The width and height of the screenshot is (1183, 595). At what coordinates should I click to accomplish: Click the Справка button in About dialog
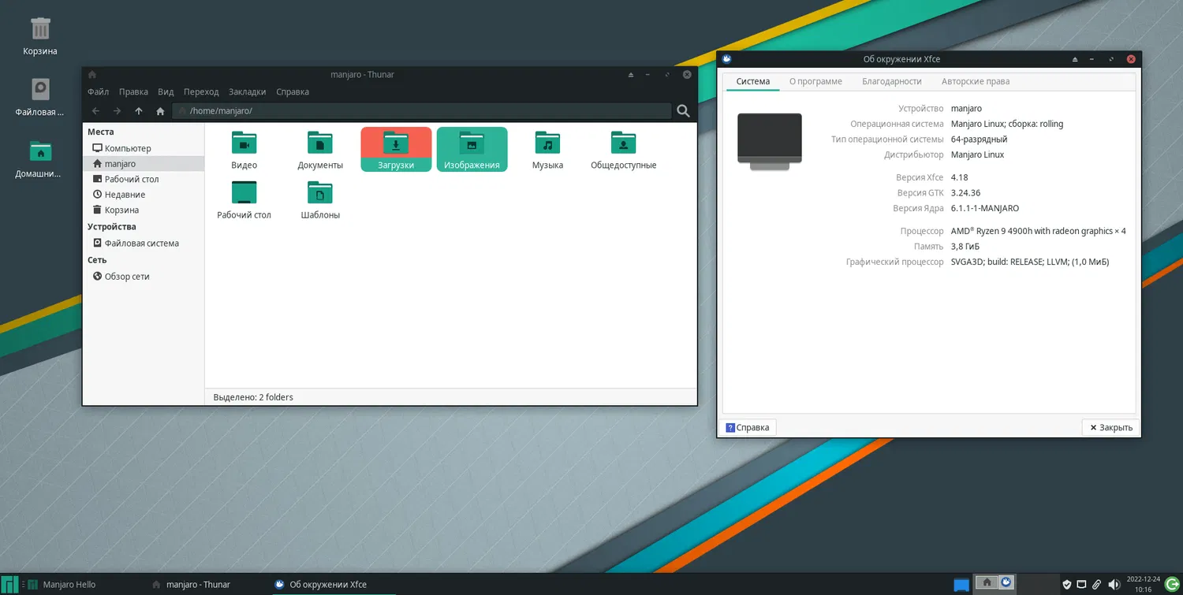click(748, 427)
